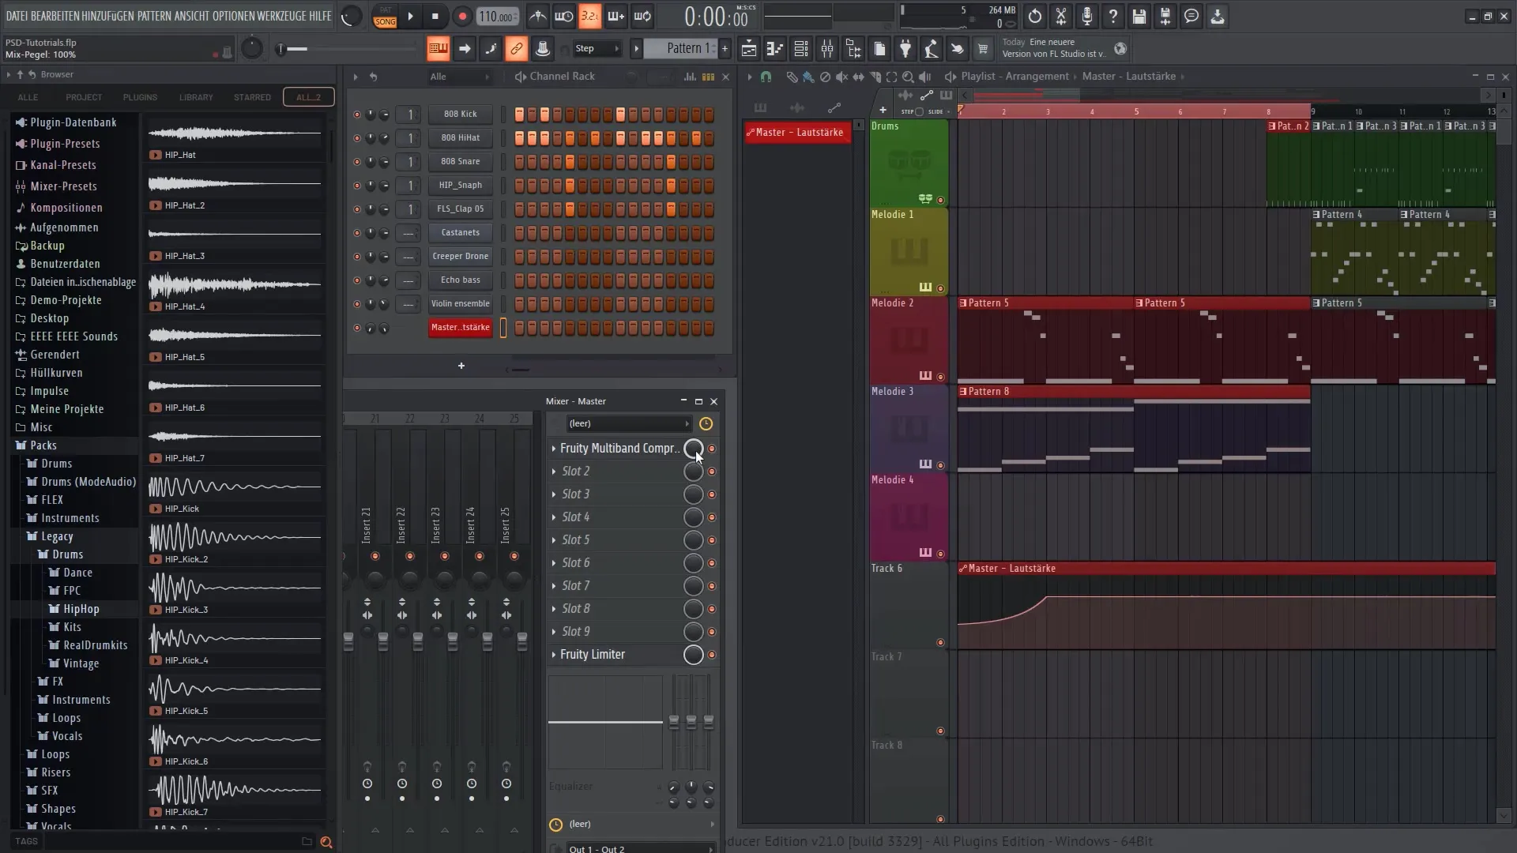The image size is (1517, 853).
Task: Select the Violin ensemble channel button
Action: click(x=460, y=304)
